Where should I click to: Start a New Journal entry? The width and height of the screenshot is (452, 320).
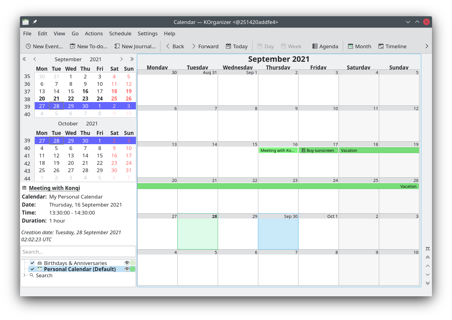click(x=135, y=46)
